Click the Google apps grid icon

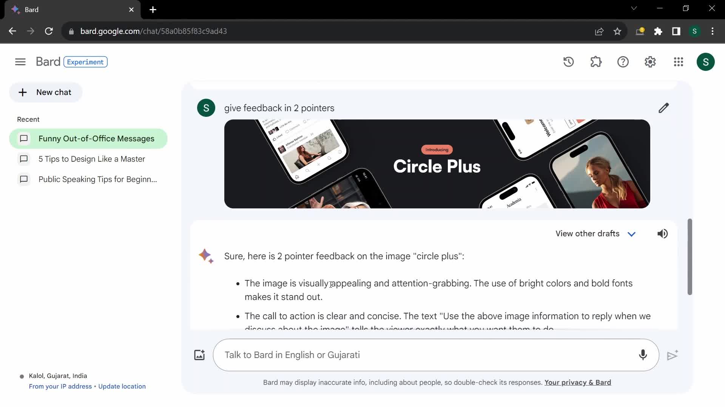coord(678,61)
